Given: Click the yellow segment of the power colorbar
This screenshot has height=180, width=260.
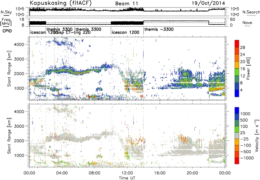Looking at the screenshot, I should point(237,65).
